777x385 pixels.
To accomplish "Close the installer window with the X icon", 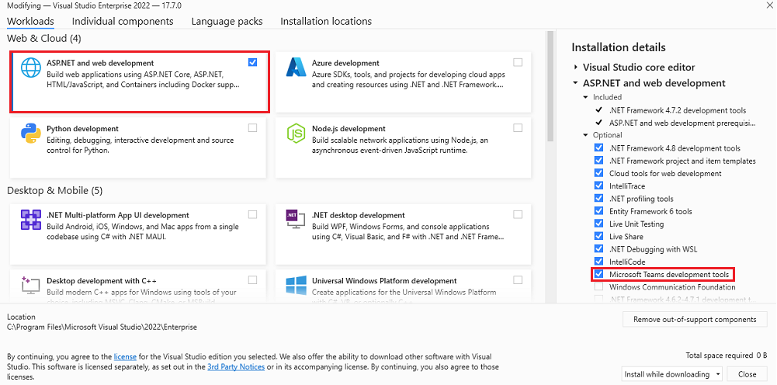I will pyautogui.click(x=768, y=4).
